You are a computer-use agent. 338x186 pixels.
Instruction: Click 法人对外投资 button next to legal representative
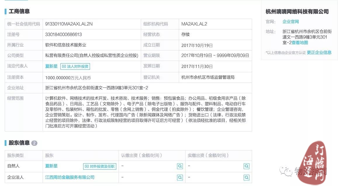75,66
